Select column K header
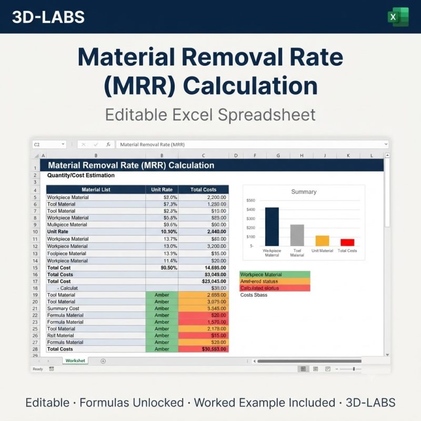 coord(348,155)
